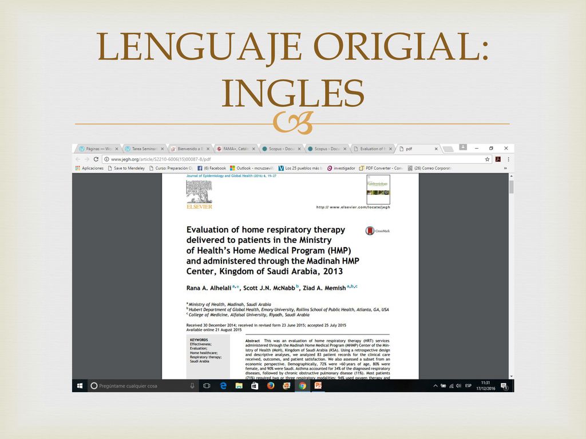
Task: Open the Action Center notifications icon
Action: click(x=504, y=386)
